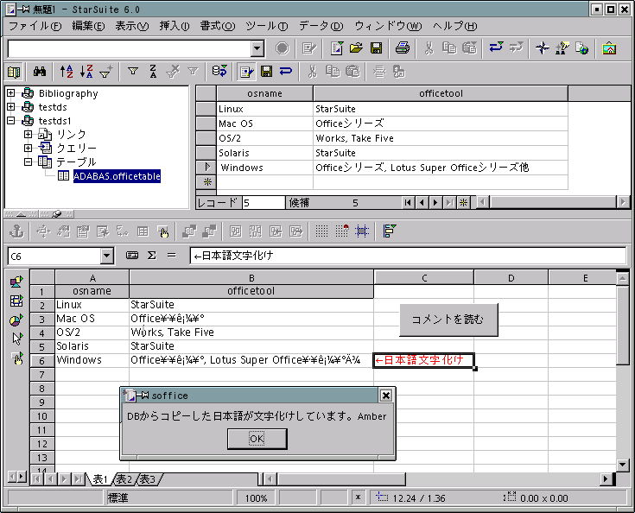Click new record asterisk button in navigation bar
635x513 pixels.
(463, 202)
